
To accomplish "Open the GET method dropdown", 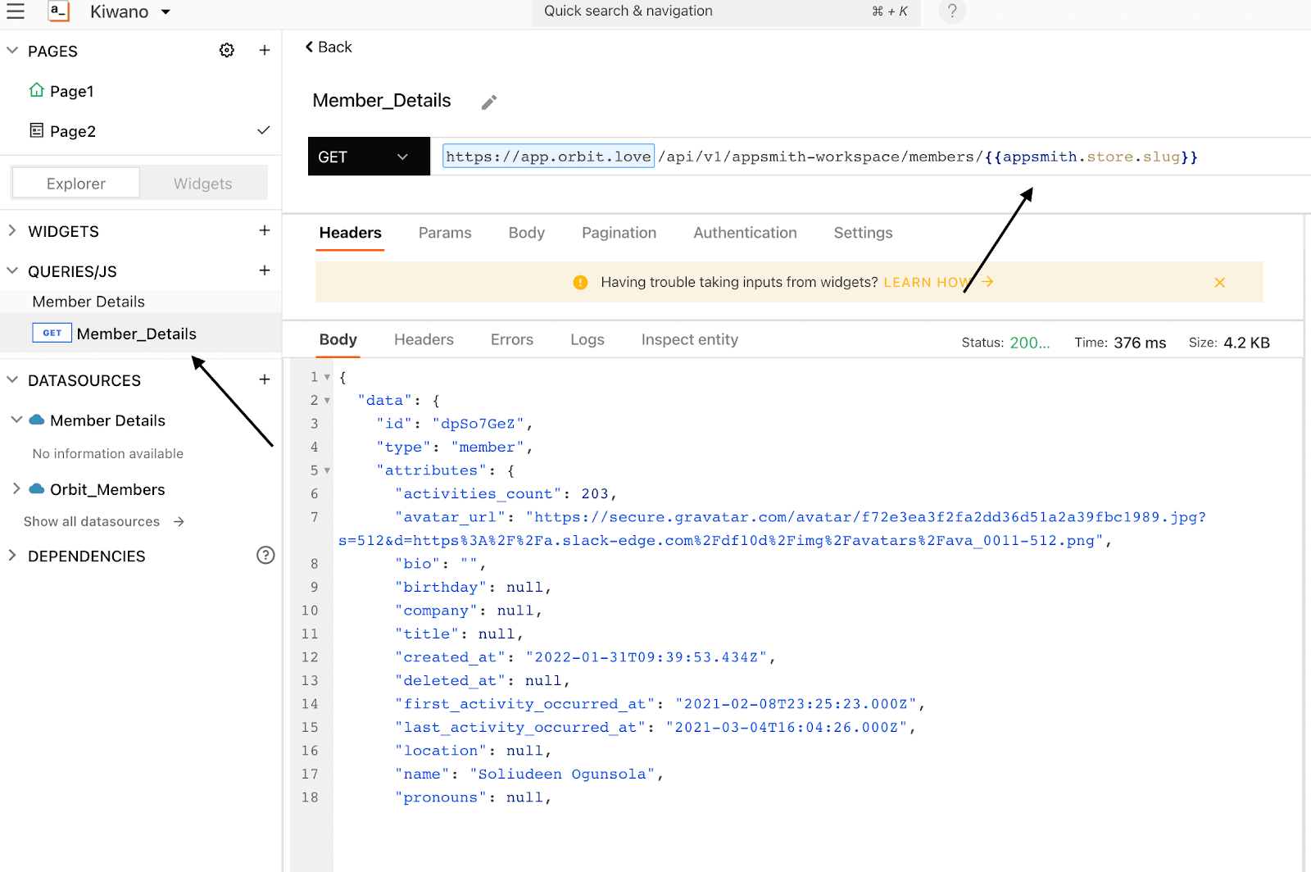I will click(368, 157).
